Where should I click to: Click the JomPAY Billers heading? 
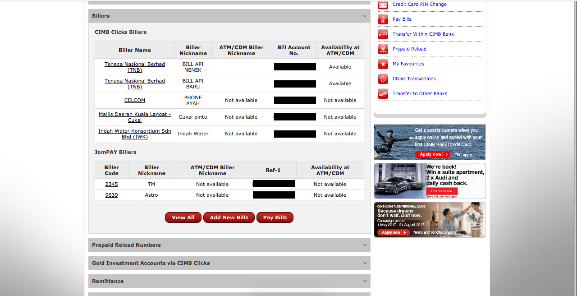115,152
